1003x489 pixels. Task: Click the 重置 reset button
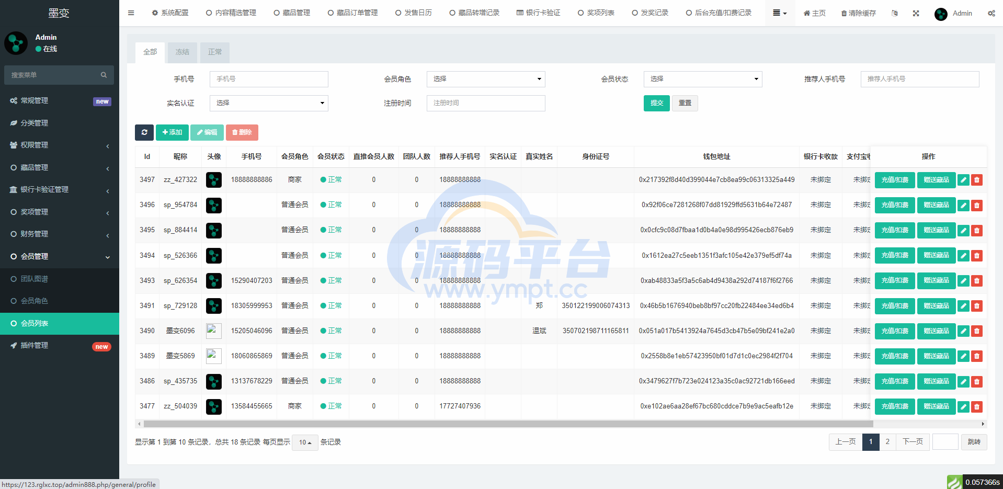pyautogui.click(x=685, y=103)
